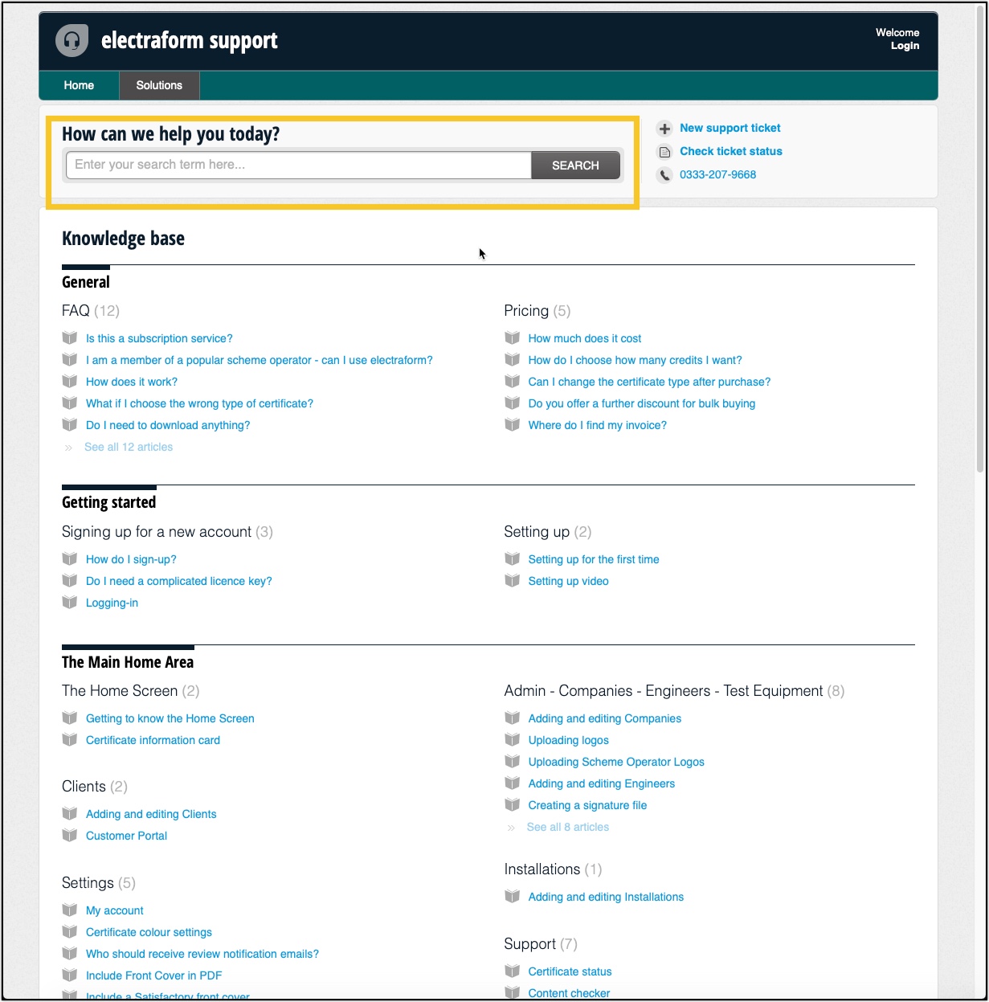Open the FAQ (12) folder heading

91,311
